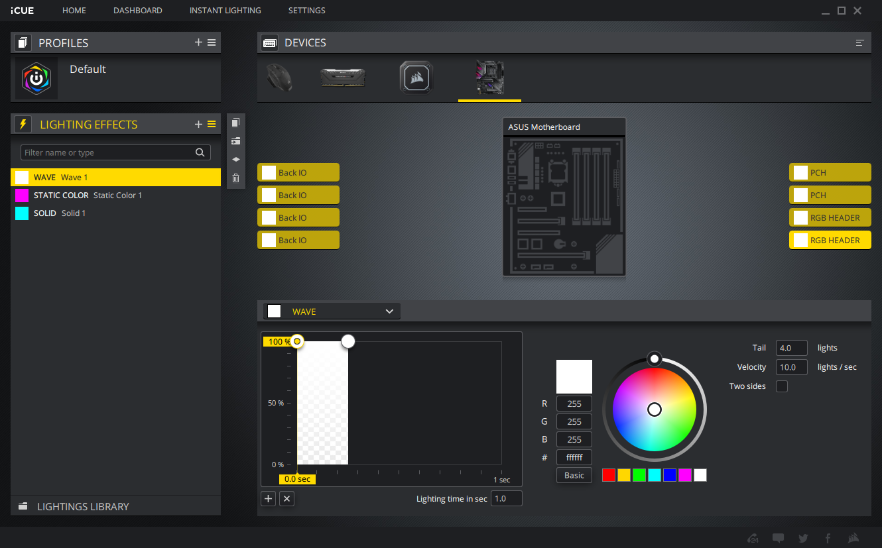
Task: Click the Basic button
Action: (574, 475)
